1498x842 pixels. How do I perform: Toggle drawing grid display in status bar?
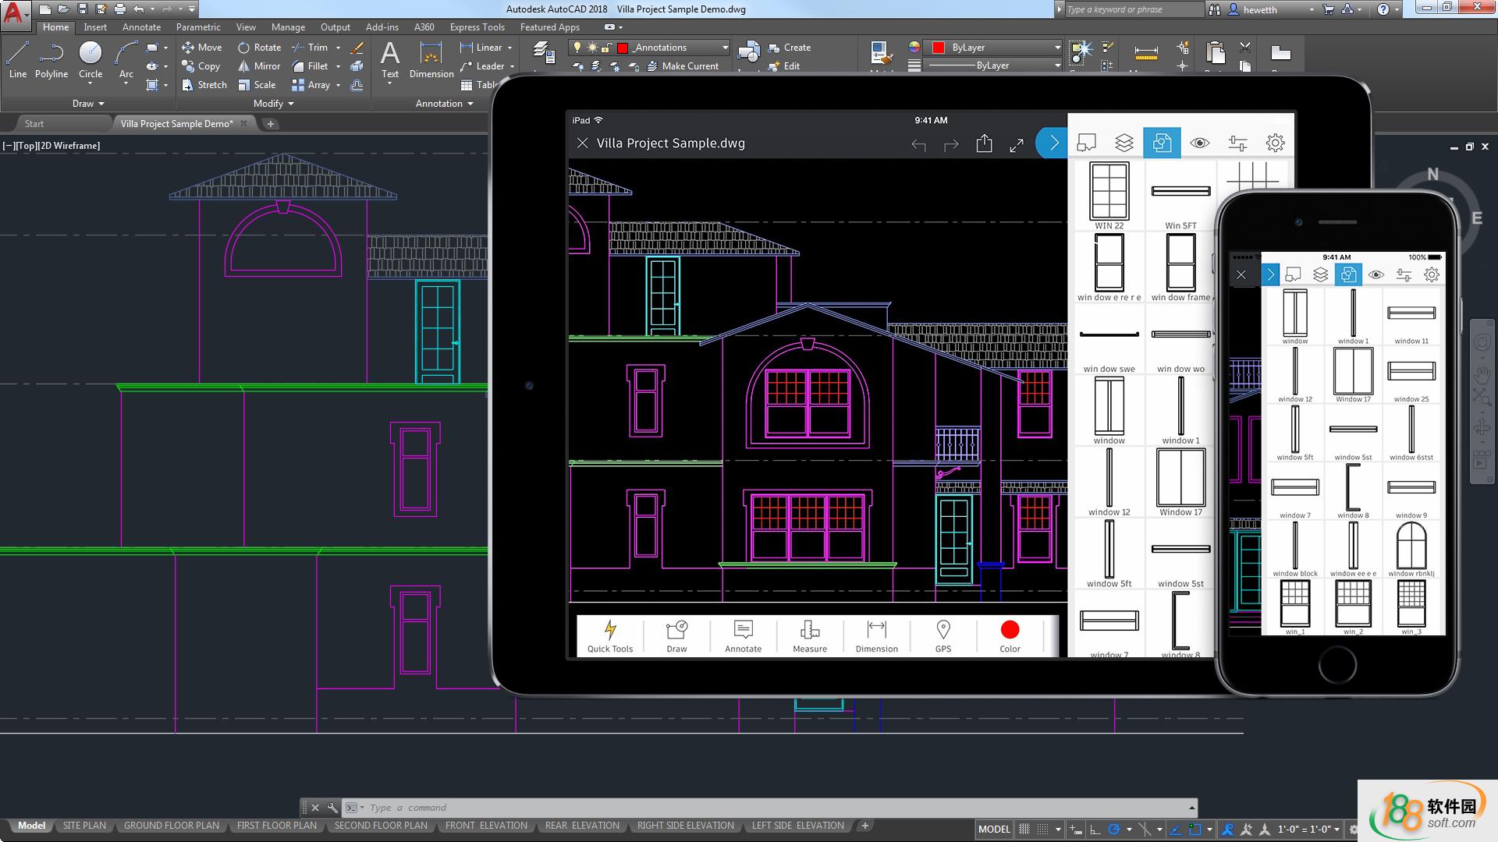tap(1024, 829)
